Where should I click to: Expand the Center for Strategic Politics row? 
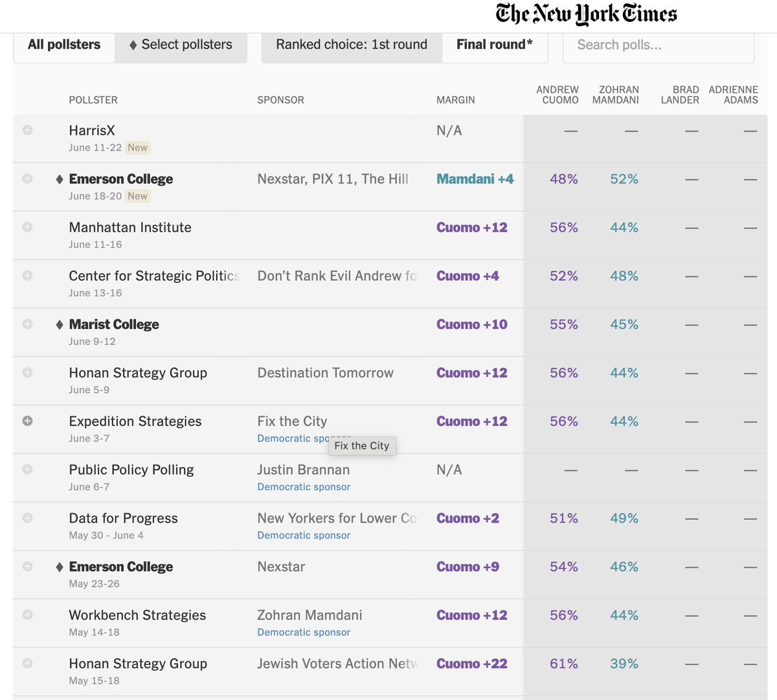(x=27, y=275)
